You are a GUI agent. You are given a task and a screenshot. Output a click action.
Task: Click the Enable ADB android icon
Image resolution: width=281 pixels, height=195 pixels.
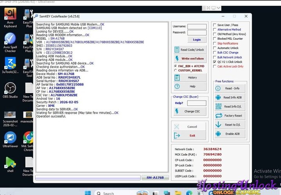coord(218,133)
